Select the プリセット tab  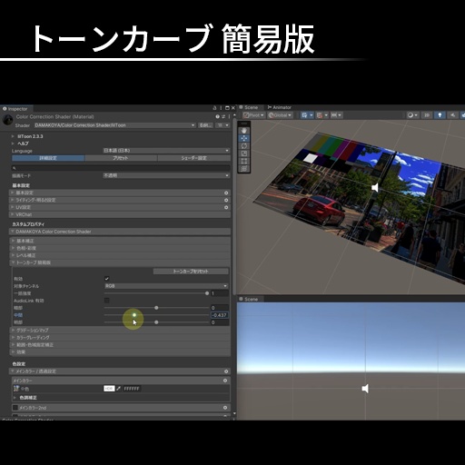click(121, 158)
